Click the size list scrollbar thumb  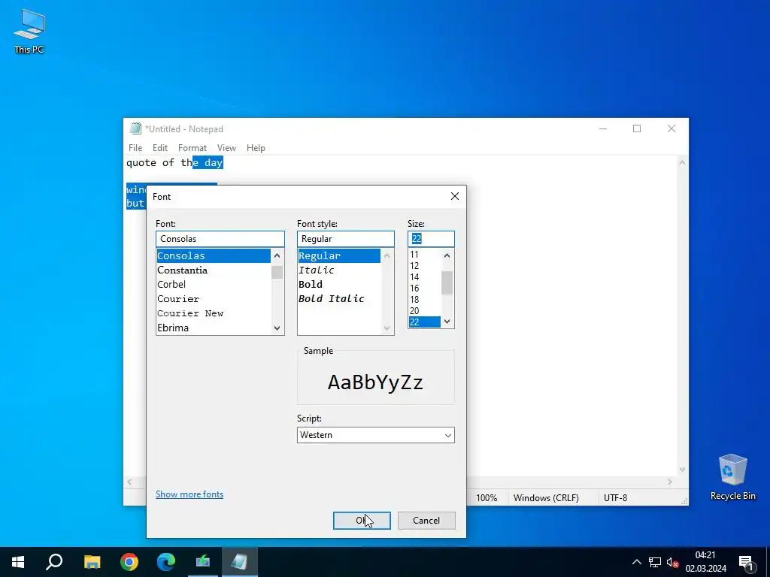447,283
